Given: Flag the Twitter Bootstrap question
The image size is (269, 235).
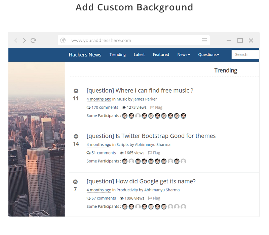Looking at the screenshot, I should [154, 153].
